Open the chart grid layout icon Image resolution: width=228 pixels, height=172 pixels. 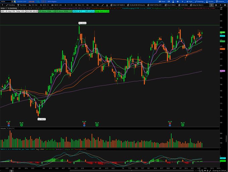pos(216,5)
